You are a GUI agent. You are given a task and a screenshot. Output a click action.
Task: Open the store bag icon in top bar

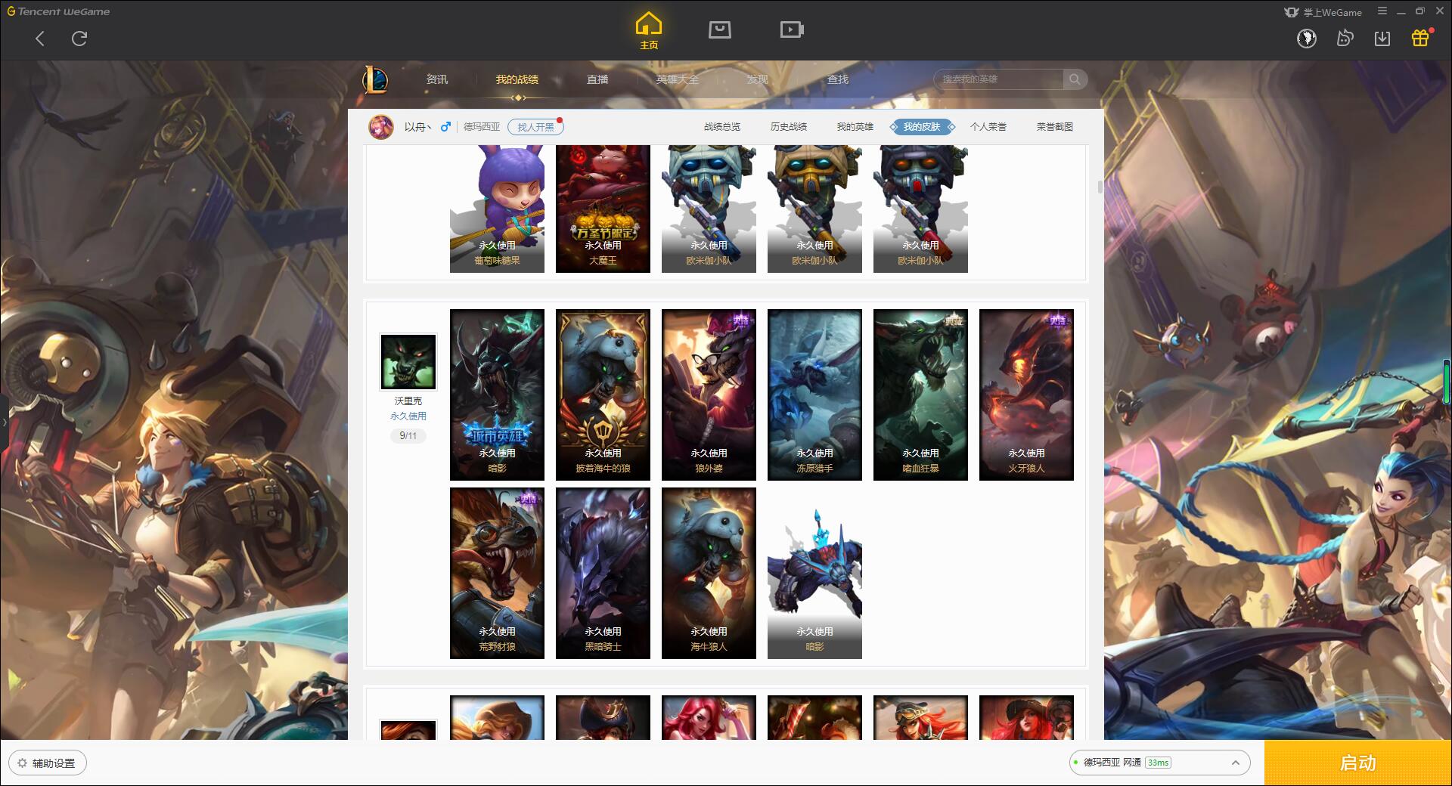(720, 30)
